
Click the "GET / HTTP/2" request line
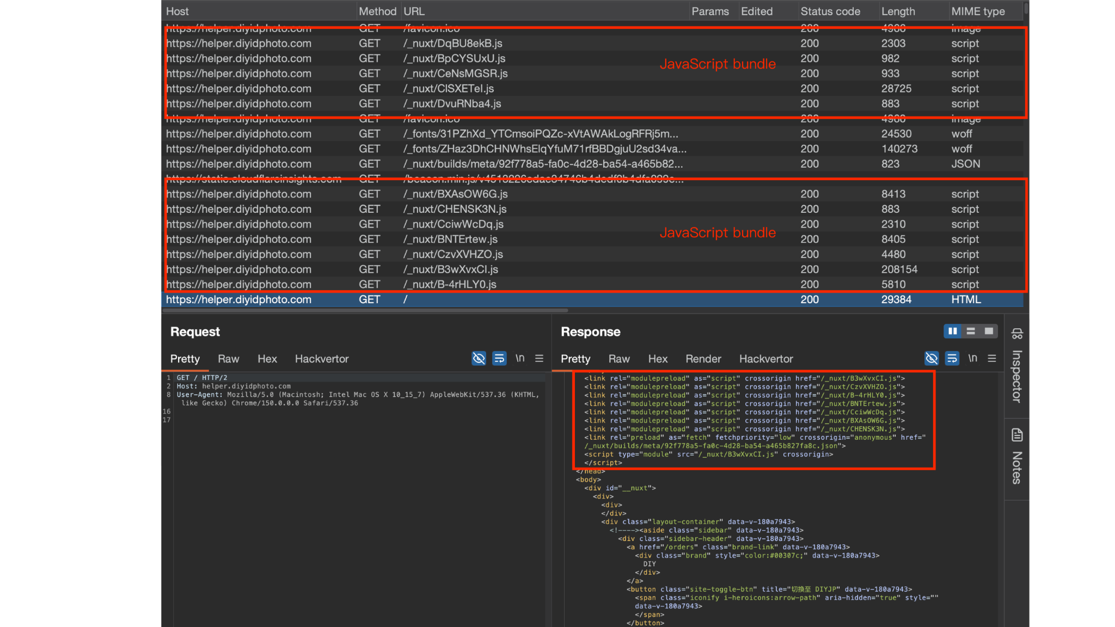[x=202, y=378]
